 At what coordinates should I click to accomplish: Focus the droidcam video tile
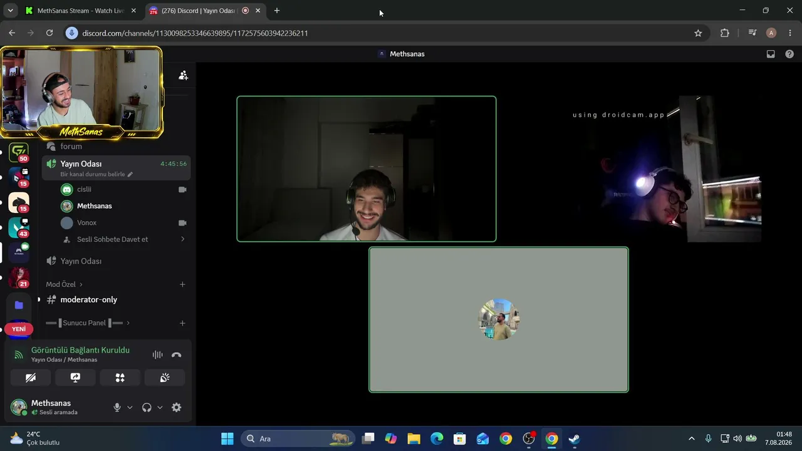(x=632, y=168)
